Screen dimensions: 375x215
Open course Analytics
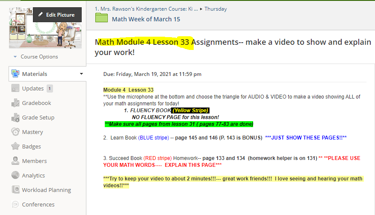[33, 176]
